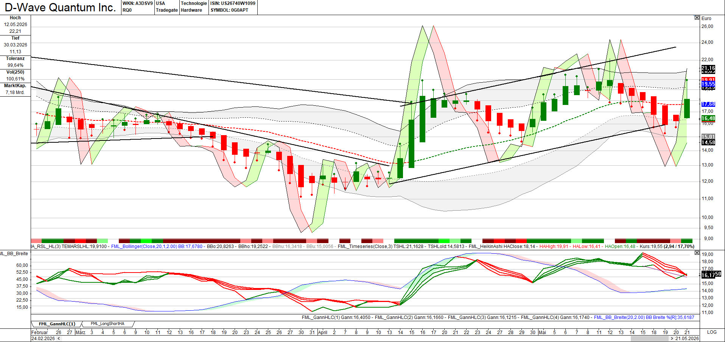Click the left scroll arrow of timeline scrollbar
725x342 pixels.
pyautogui.click(x=58, y=339)
